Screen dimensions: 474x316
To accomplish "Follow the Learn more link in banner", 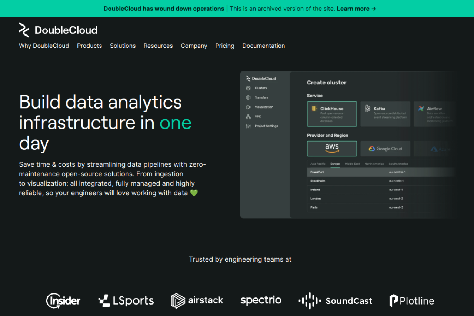I will [357, 9].
